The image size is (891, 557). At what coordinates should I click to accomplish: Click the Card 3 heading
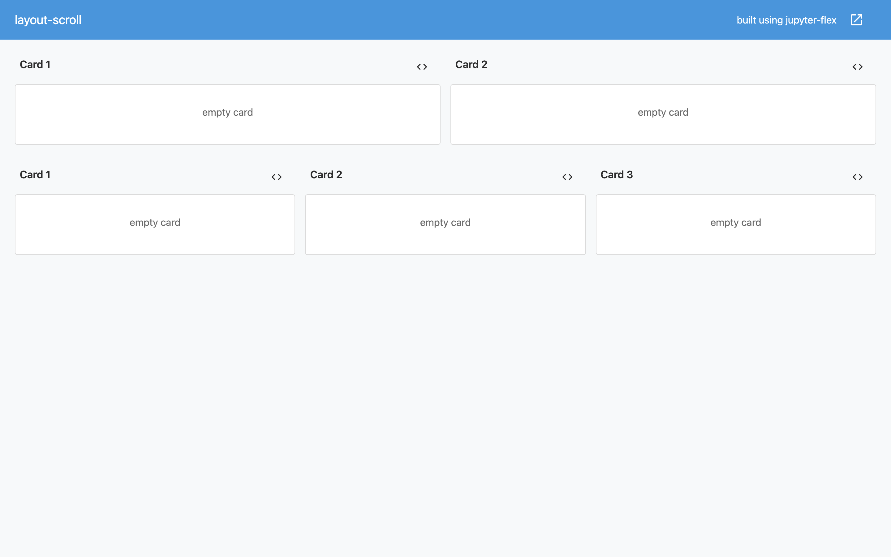pos(616,175)
